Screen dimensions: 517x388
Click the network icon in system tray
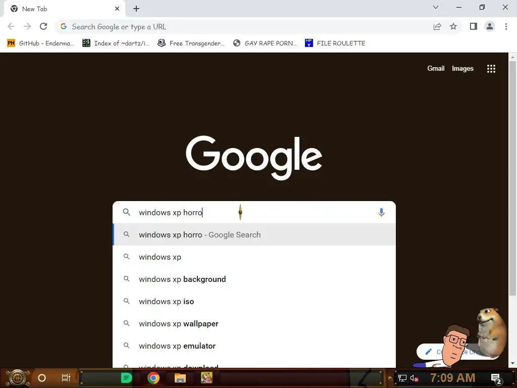pyautogui.click(x=402, y=378)
